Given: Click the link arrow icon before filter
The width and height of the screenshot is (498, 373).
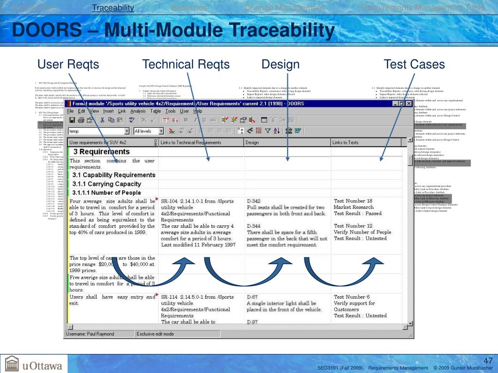Looking at the screenshot, I should [x=250, y=131].
